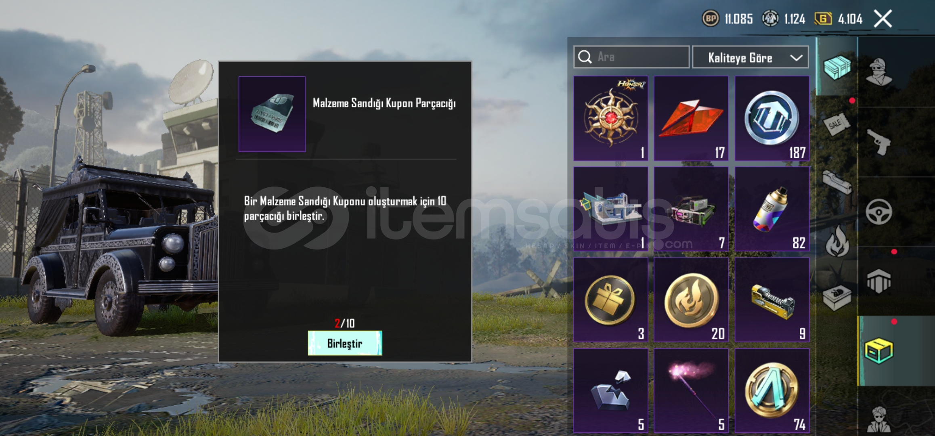Select the red paper plane item
Image resolution: width=935 pixels, height=436 pixels.
pyautogui.click(x=691, y=118)
